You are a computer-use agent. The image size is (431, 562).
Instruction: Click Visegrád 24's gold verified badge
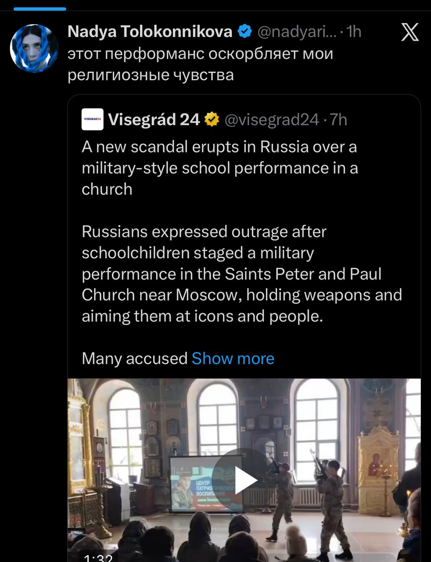212,119
